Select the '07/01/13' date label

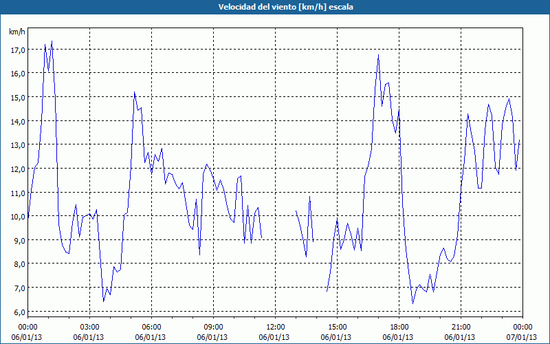522,337
